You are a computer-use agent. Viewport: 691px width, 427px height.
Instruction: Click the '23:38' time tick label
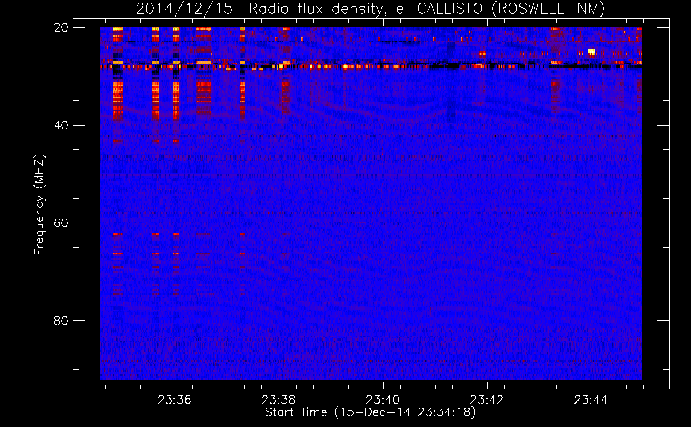pos(278,400)
